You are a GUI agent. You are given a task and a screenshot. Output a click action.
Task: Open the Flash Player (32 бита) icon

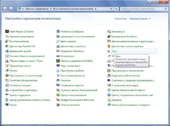(x=7, y=31)
